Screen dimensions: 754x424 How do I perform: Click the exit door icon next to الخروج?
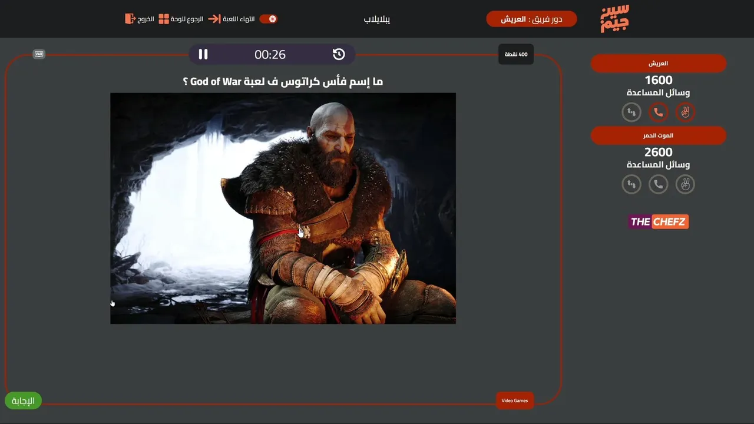(130, 19)
